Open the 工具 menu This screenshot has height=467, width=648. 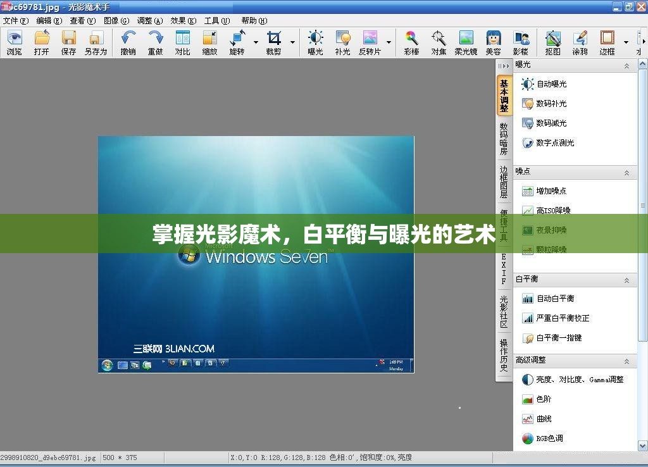coord(217,21)
